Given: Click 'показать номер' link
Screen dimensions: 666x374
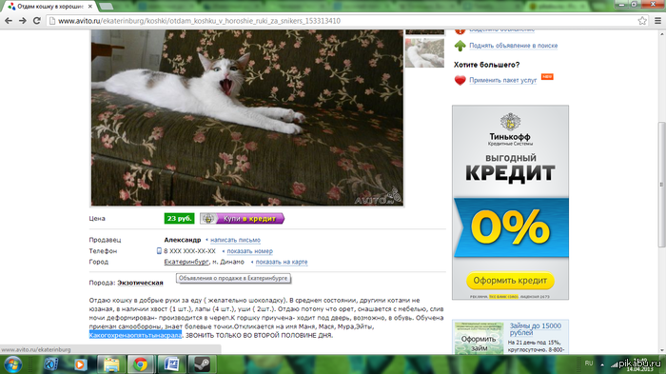Looking at the screenshot, I should (249, 251).
